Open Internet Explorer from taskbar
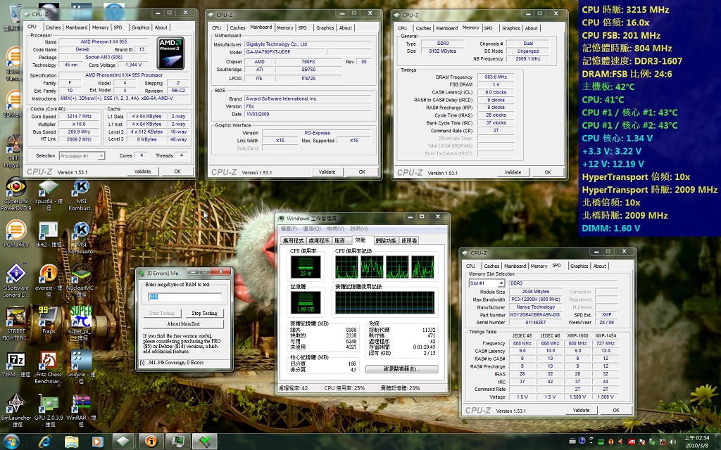The height and width of the screenshot is (450, 721). 44,442
